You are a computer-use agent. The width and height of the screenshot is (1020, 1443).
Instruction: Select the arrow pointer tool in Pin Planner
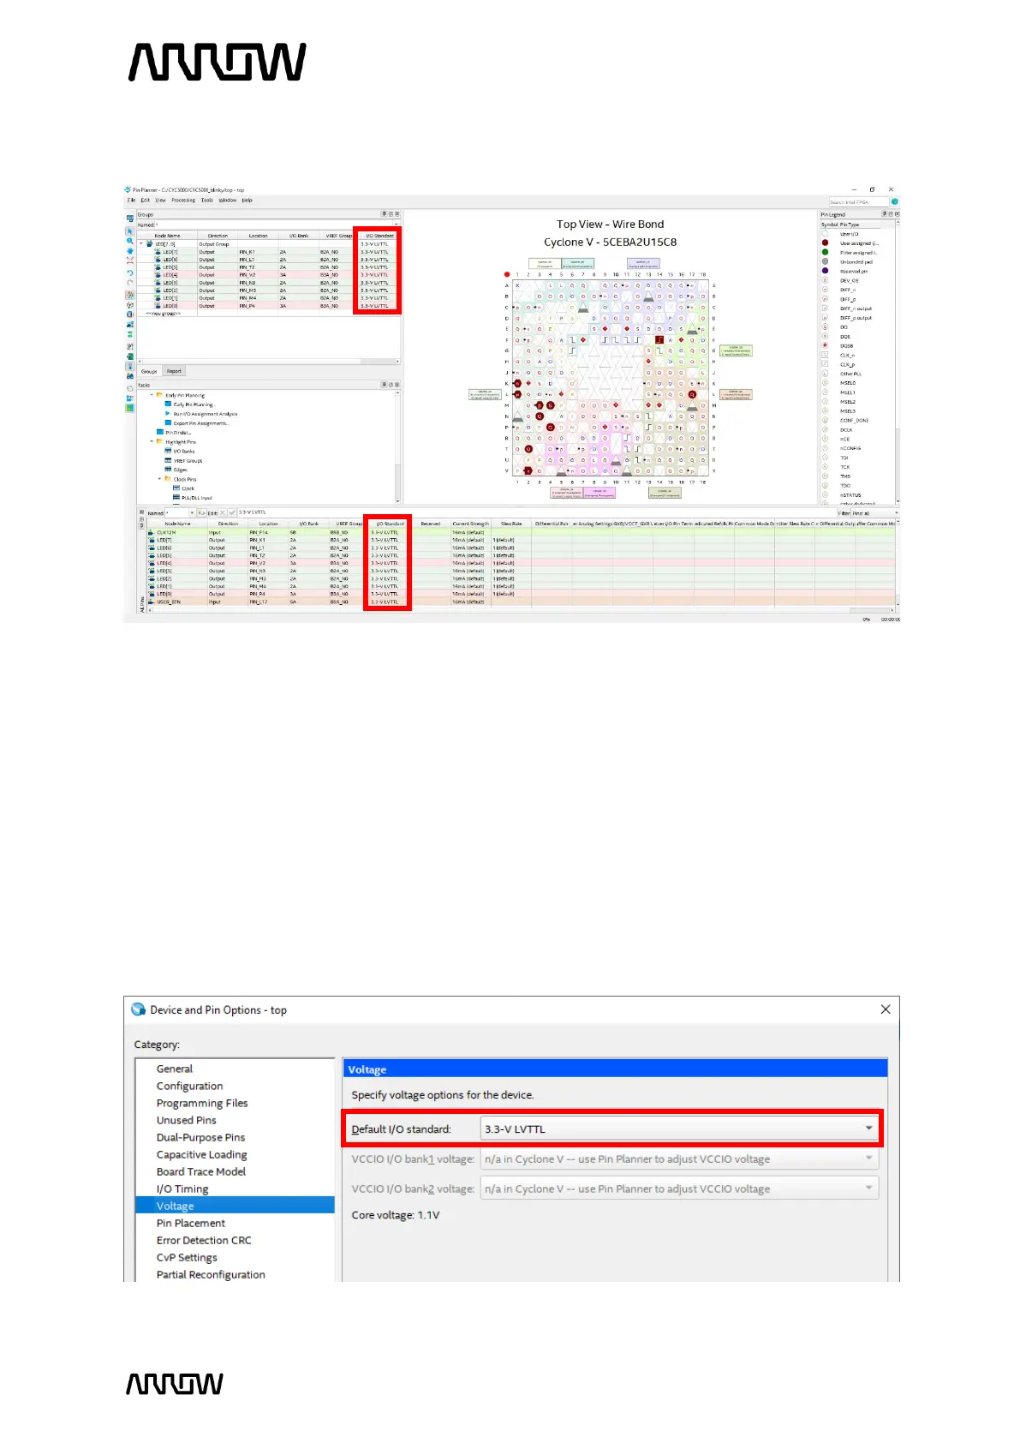[130, 231]
